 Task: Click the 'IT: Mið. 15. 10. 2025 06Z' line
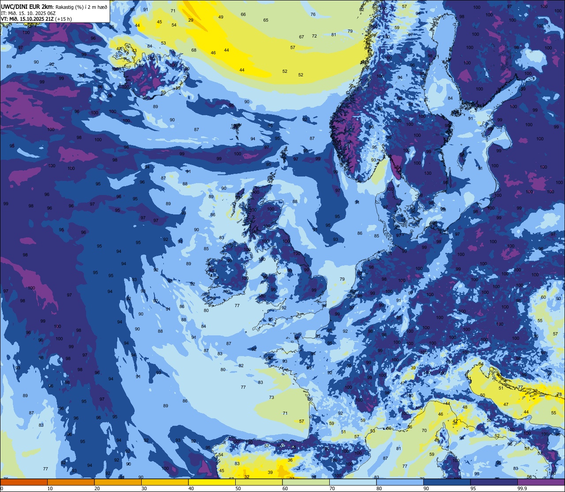click(x=28, y=13)
